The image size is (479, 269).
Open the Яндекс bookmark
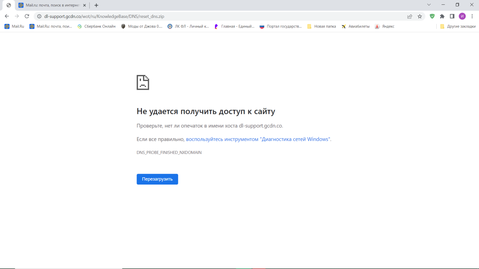click(x=384, y=26)
